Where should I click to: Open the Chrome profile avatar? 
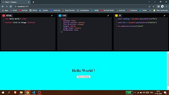(x=162, y=6)
